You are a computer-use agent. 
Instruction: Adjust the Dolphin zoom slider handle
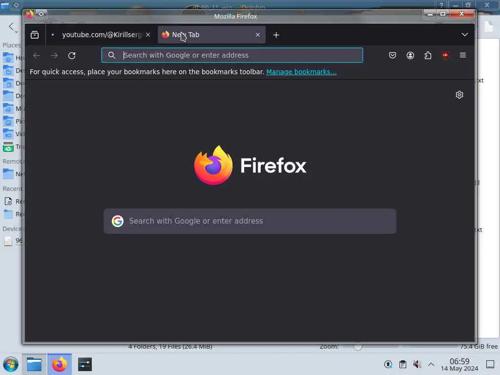[x=358, y=347]
